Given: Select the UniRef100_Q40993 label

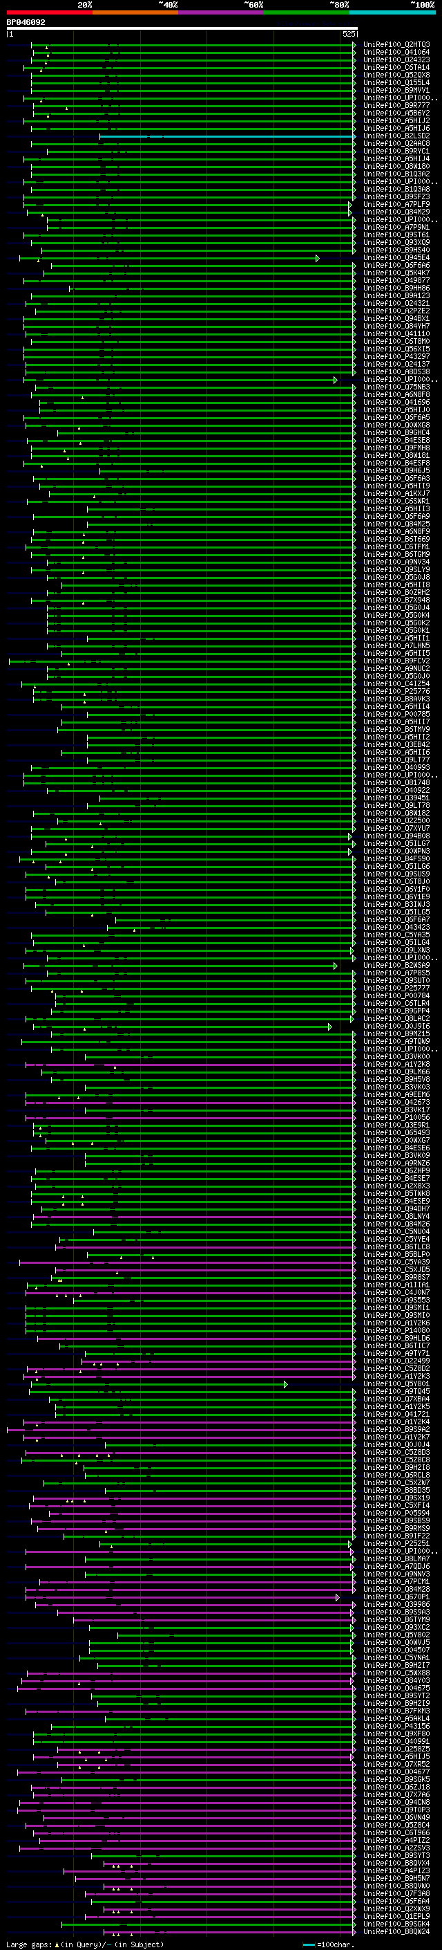Looking at the screenshot, I should click(396, 768).
